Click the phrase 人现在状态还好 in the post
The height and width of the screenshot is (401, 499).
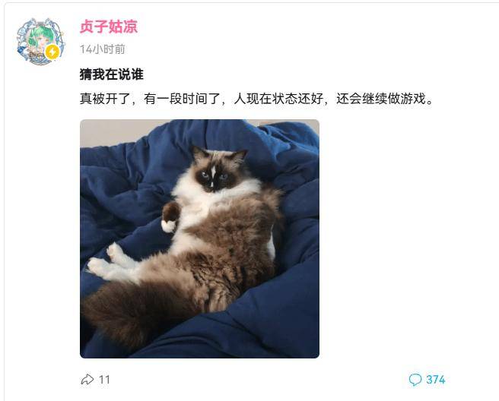[278, 99]
